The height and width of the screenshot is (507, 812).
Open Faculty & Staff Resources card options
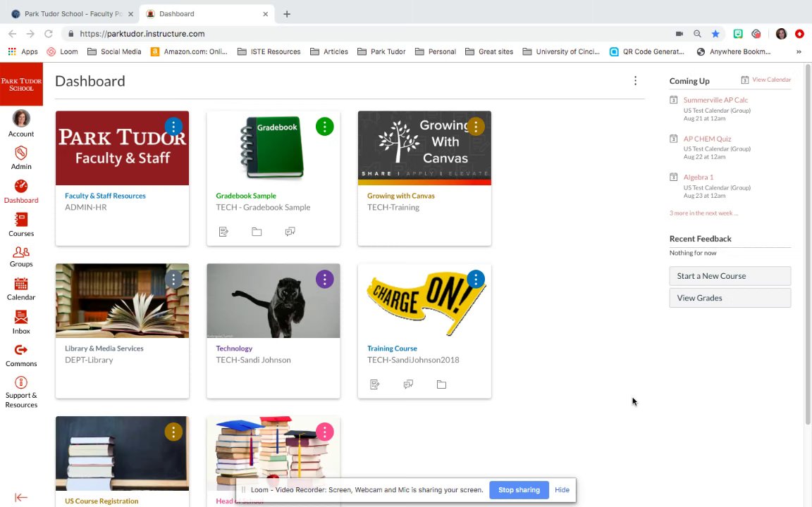click(173, 126)
